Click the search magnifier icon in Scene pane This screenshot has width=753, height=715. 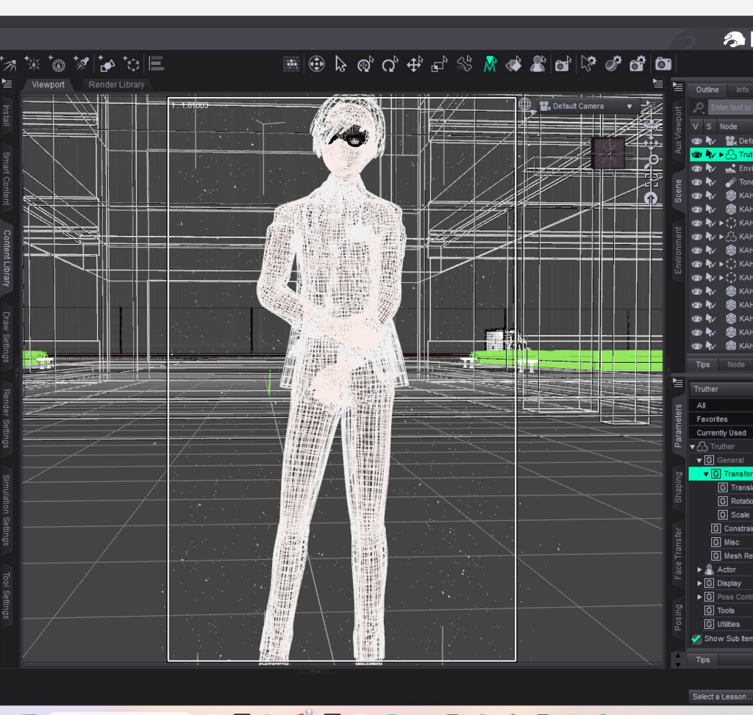tap(699, 107)
